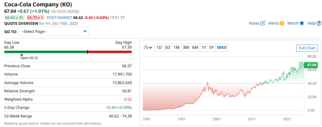This screenshot has height=127, width=322.
Task: Click the green 67.04 price label on chart
Action: coord(312,65)
